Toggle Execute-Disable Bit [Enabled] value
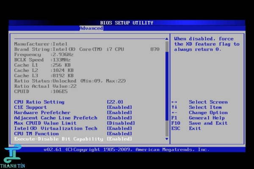254x169 pixels. 119,139
